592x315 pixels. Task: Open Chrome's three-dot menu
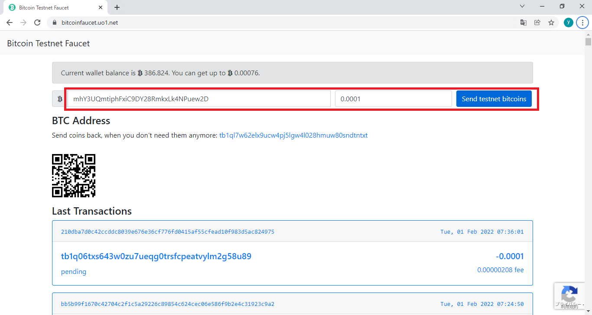[x=582, y=22]
